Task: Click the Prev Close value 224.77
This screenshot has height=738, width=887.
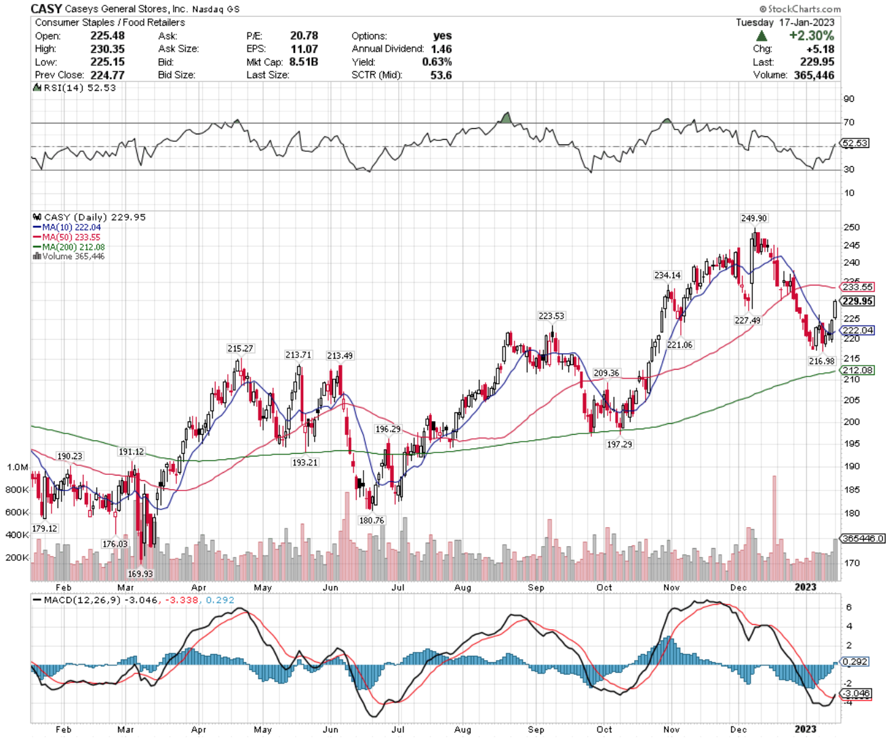Action: (x=108, y=75)
